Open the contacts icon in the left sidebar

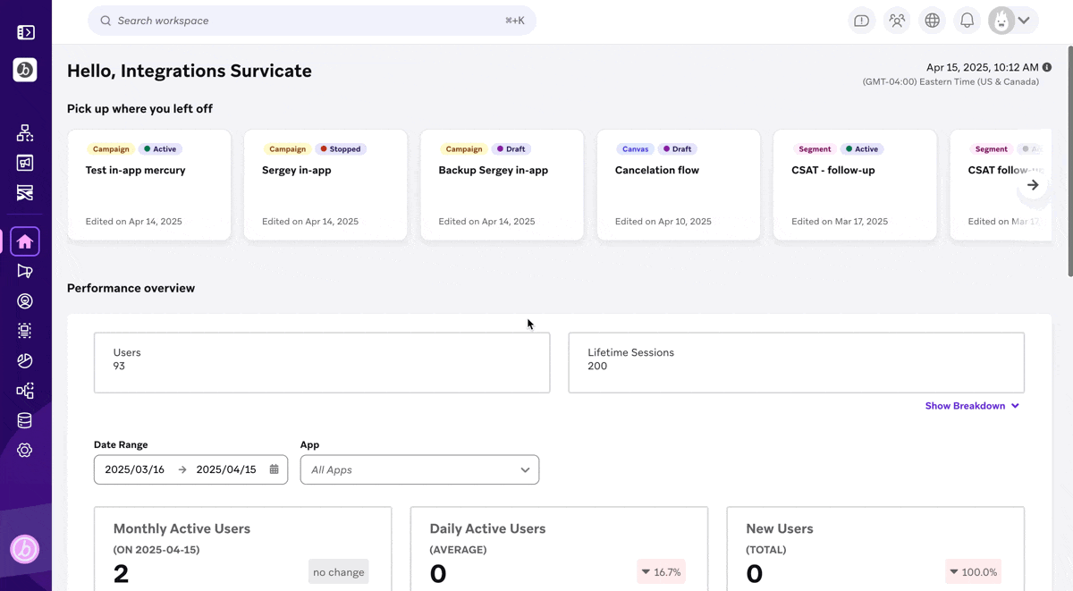point(25,301)
